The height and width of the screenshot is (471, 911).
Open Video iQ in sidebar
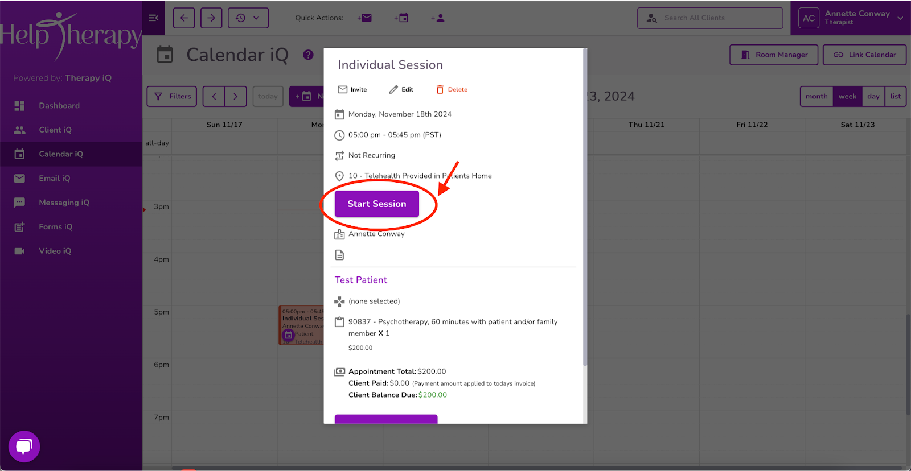(71, 251)
